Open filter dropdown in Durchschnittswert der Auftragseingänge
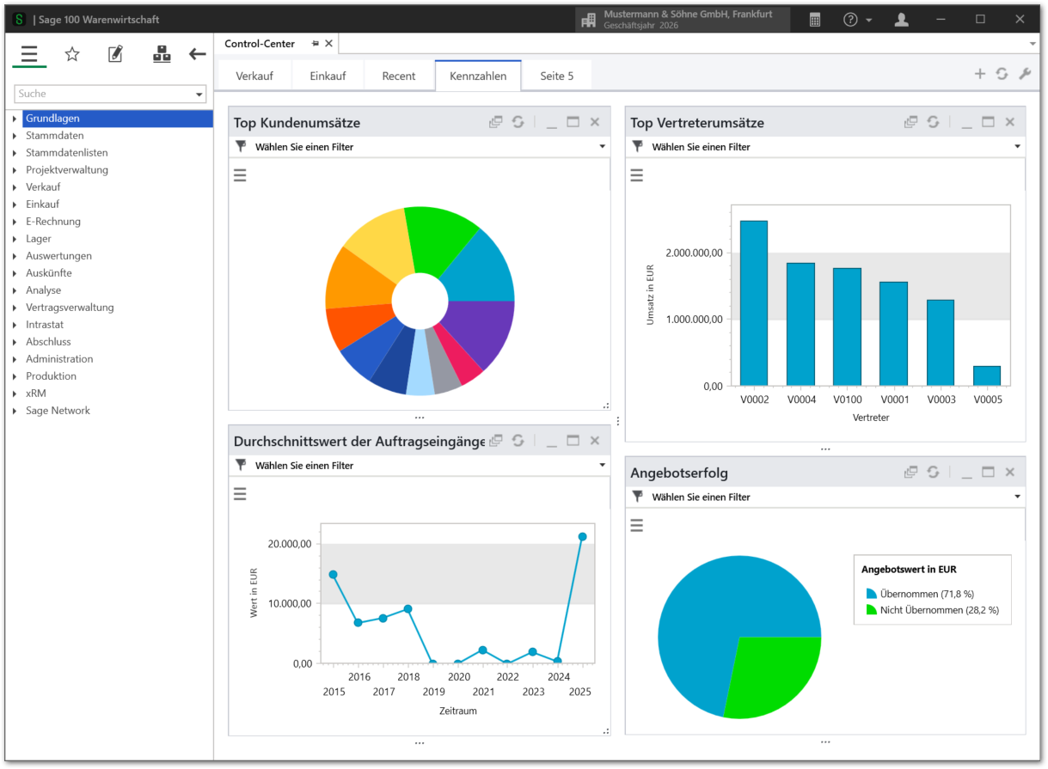The height and width of the screenshot is (769, 1048). [602, 465]
